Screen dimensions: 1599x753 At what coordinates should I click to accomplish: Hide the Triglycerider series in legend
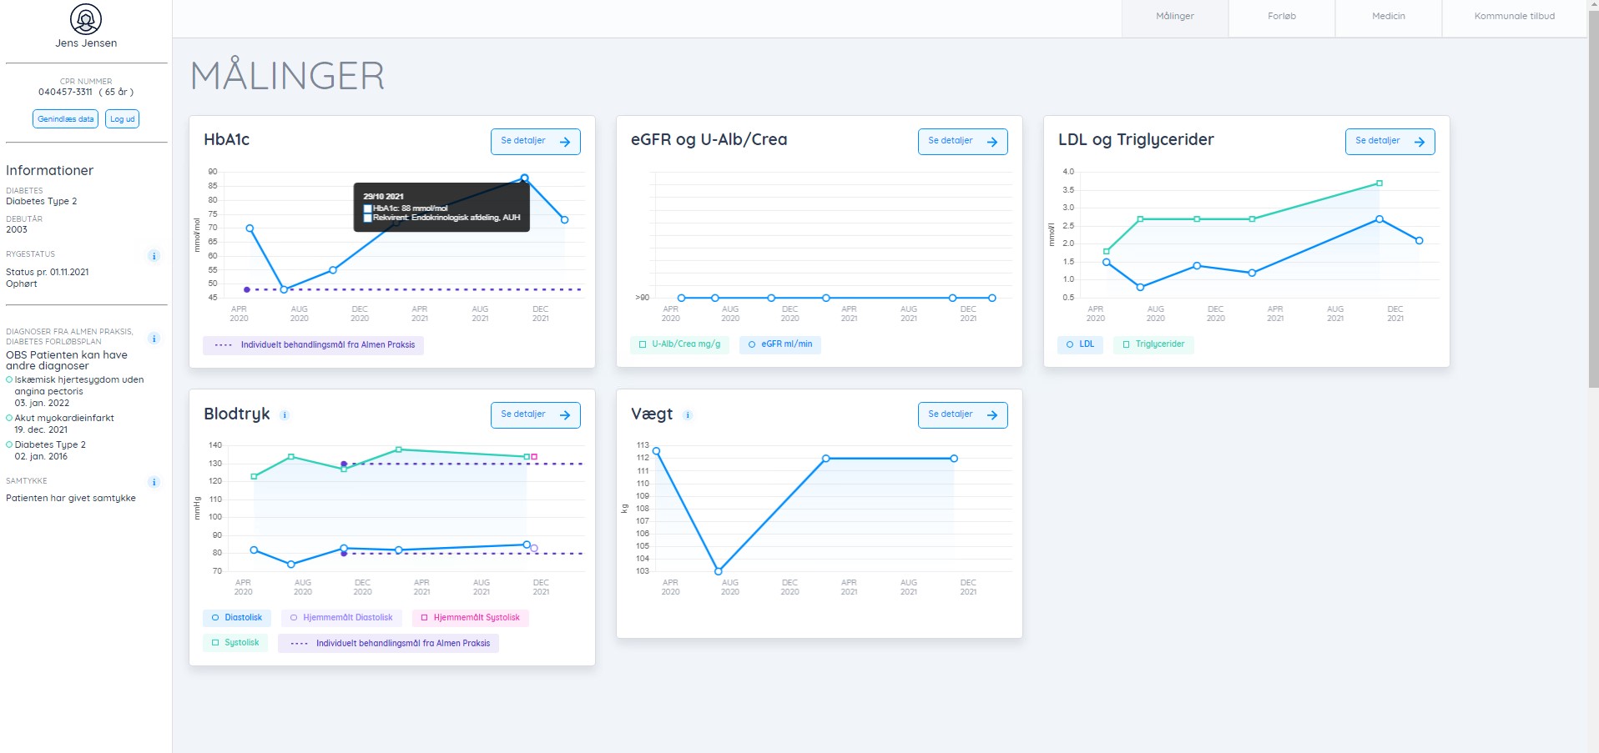click(1153, 344)
